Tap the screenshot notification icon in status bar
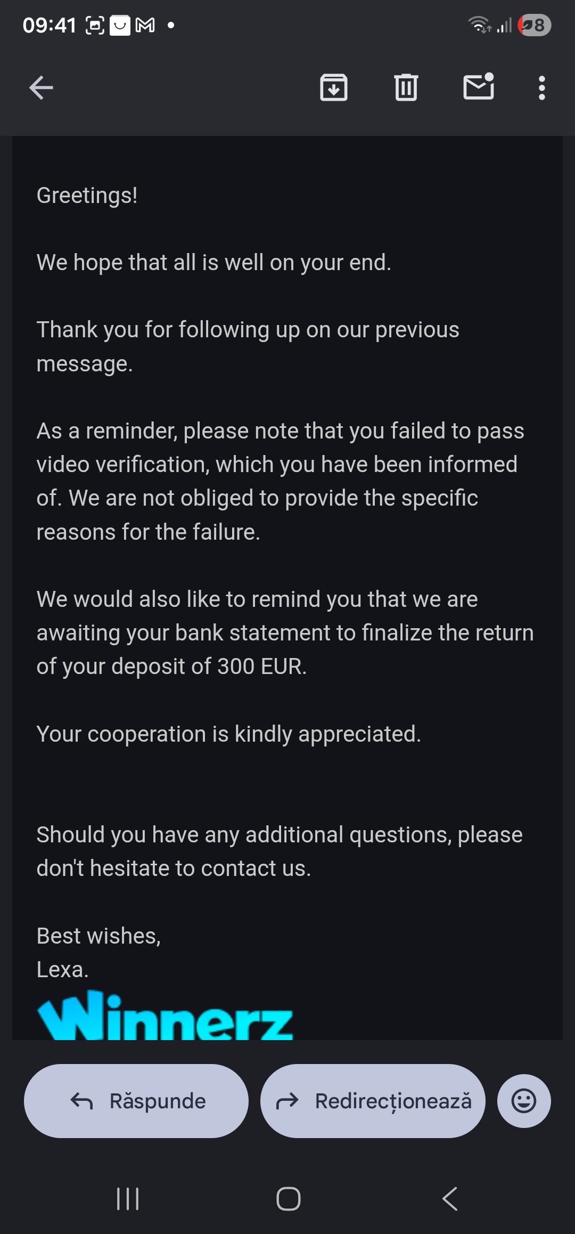This screenshot has width=575, height=1234. pos(95,25)
